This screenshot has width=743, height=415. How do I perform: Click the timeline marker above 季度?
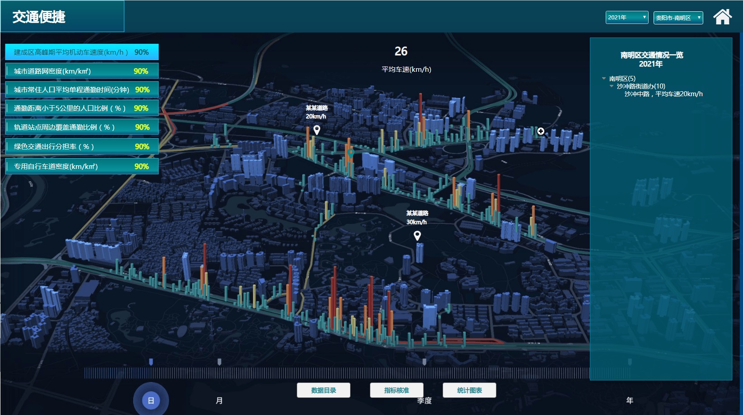coord(424,362)
